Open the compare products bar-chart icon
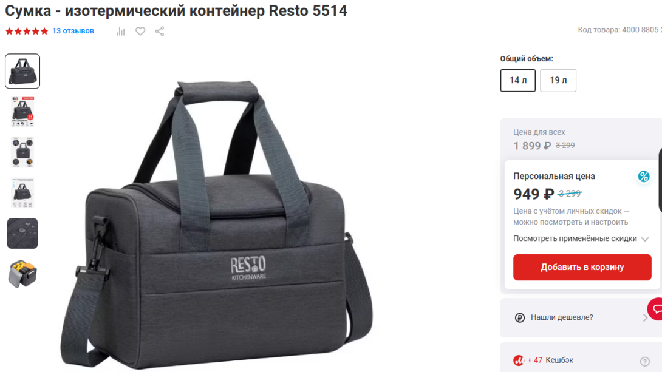Image resolution: width=662 pixels, height=372 pixels. tap(121, 31)
